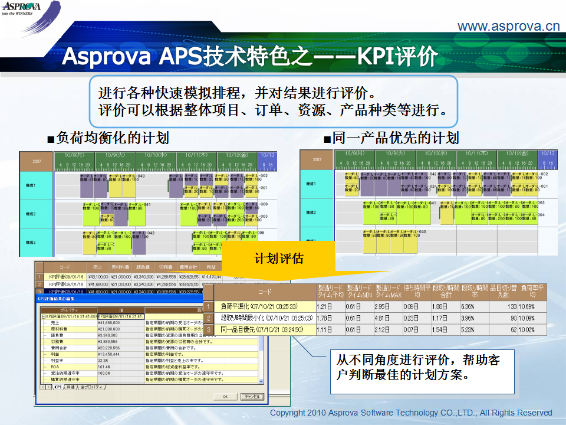566x425 pixels.
Task: Click OK in the KPI evaluation edit dialog
Action: click(225, 397)
